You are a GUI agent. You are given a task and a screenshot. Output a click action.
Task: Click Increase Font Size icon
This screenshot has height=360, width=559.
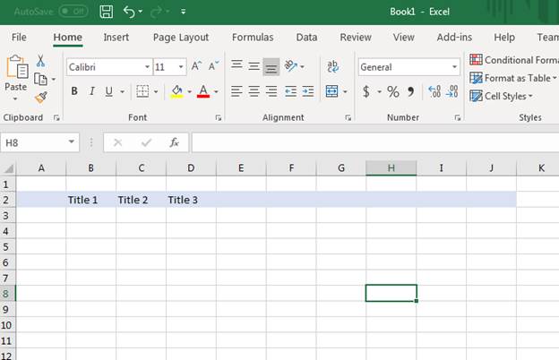pos(196,66)
